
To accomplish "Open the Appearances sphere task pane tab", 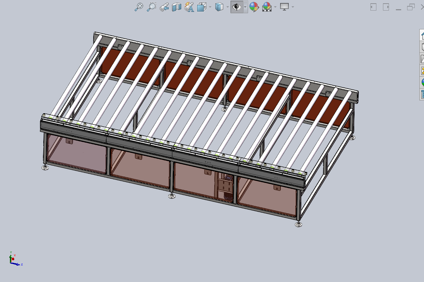I will [x=422, y=82].
